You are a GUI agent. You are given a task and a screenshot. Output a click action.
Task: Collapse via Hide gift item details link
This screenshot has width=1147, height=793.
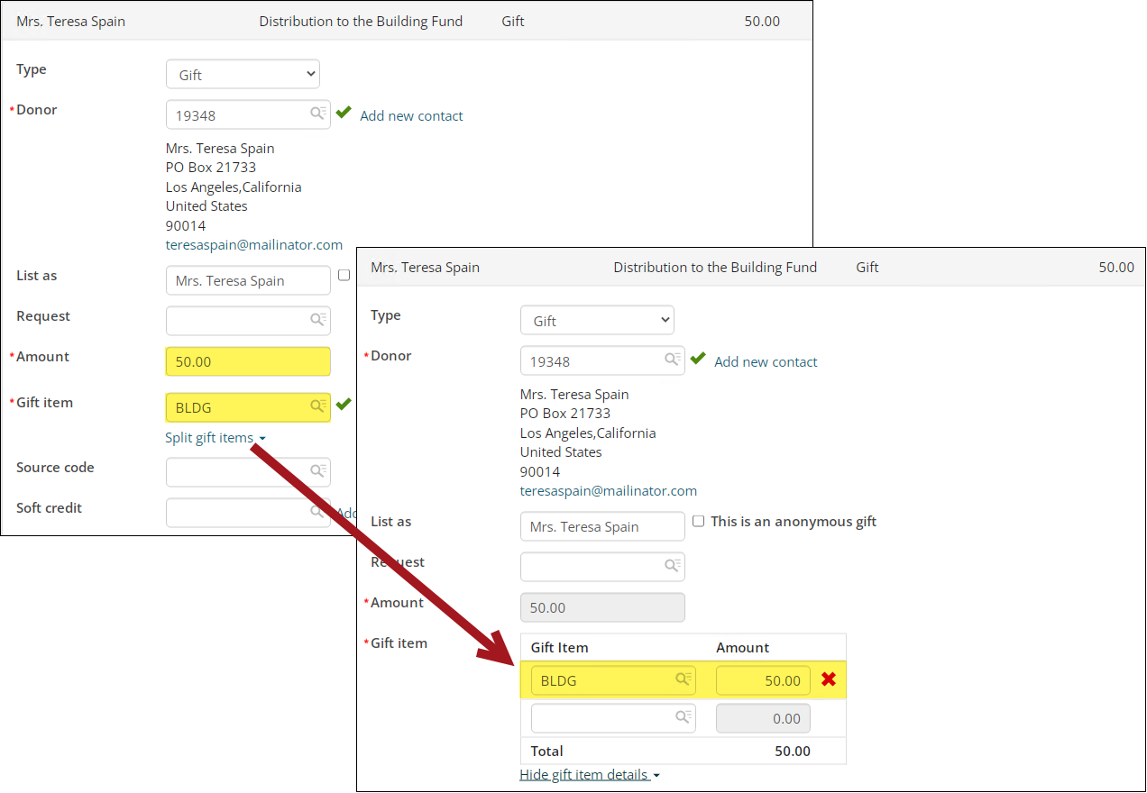(590, 775)
